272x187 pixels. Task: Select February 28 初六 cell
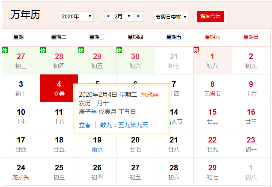(x=174, y=172)
